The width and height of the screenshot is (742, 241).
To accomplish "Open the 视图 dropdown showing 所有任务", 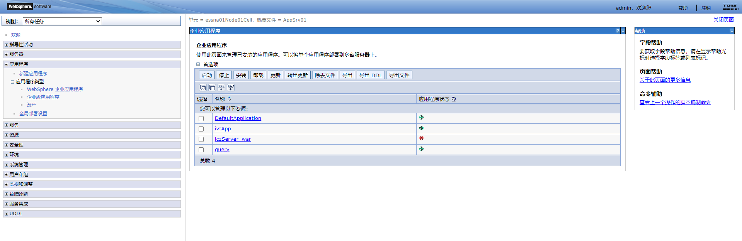I will tap(62, 21).
